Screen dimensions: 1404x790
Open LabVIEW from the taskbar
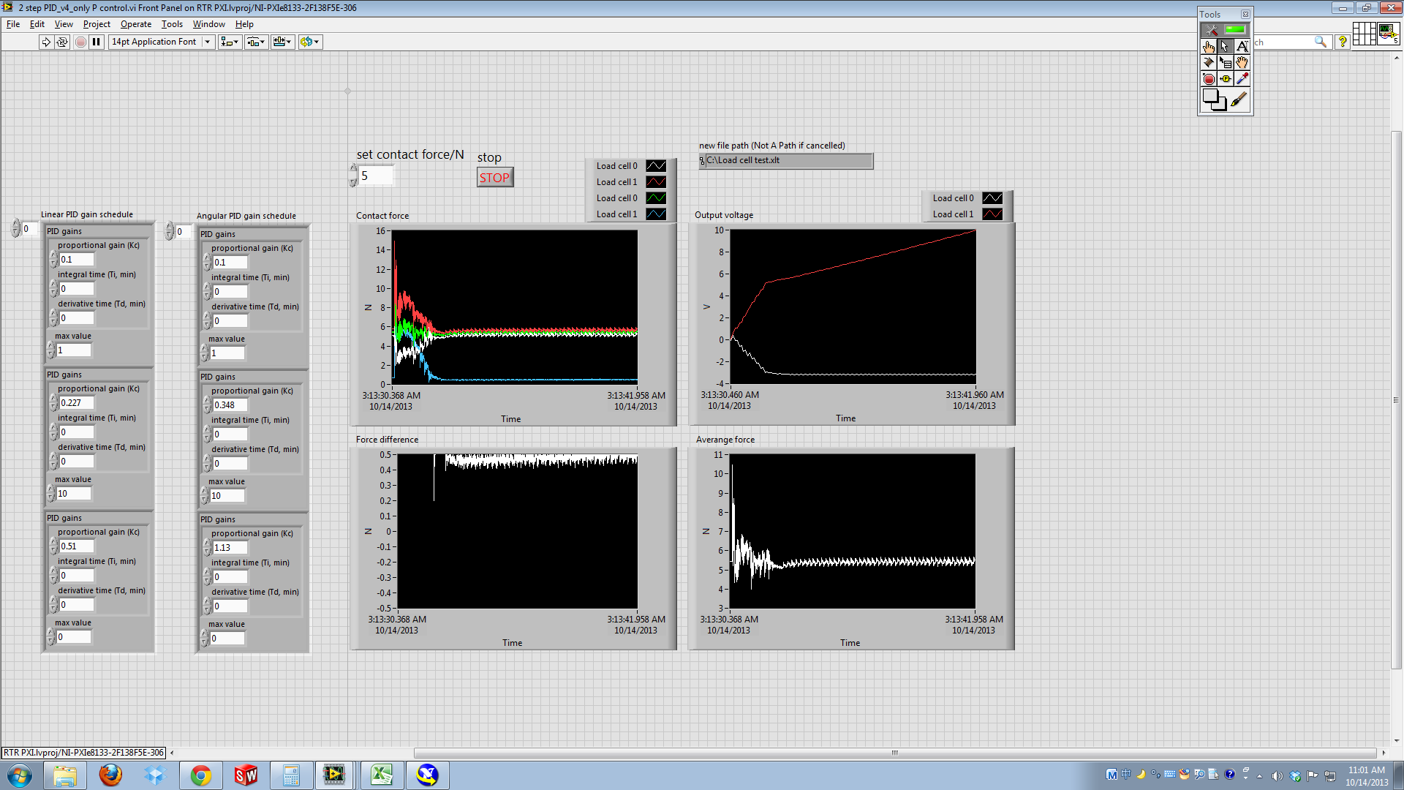coord(335,775)
